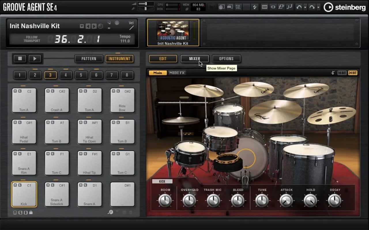Click the pad lock icon
The height and width of the screenshot is (230, 369).
click(31, 213)
